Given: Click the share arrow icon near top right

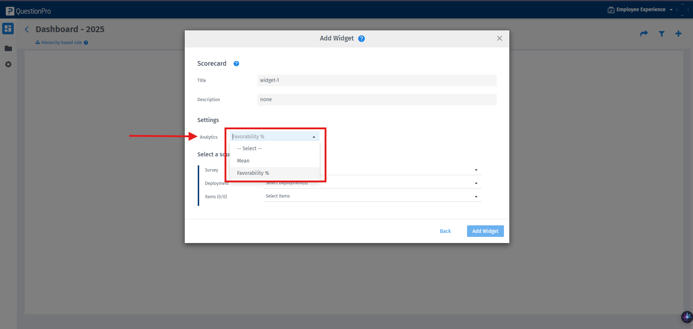Looking at the screenshot, I should pos(644,34).
